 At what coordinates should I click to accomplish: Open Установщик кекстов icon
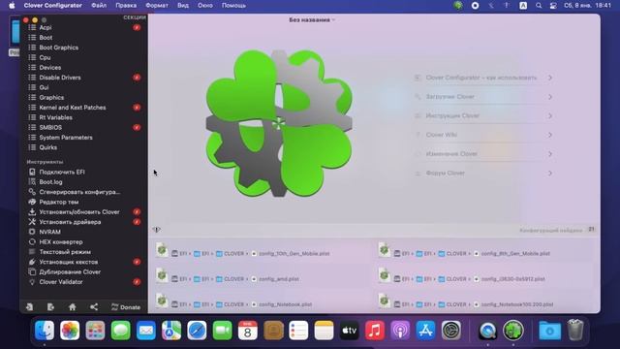click(x=32, y=262)
